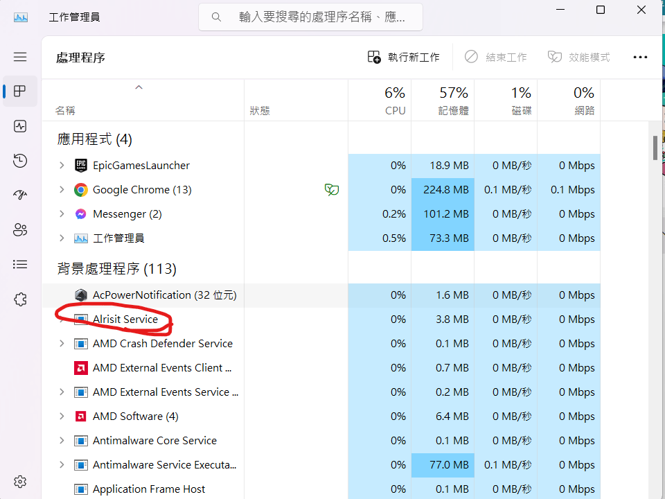This screenshot has height=499, width=665.
Task: Open the App history page icon
Action: [x=20, y=160]
